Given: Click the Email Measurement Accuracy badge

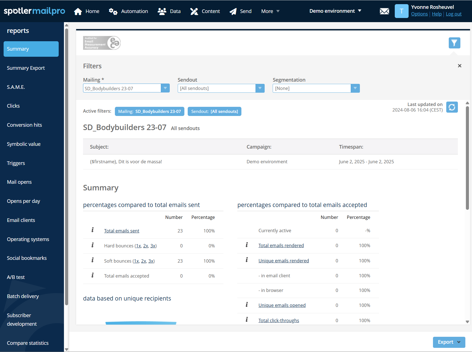Looking at the screenshot, I should (102, 43).
